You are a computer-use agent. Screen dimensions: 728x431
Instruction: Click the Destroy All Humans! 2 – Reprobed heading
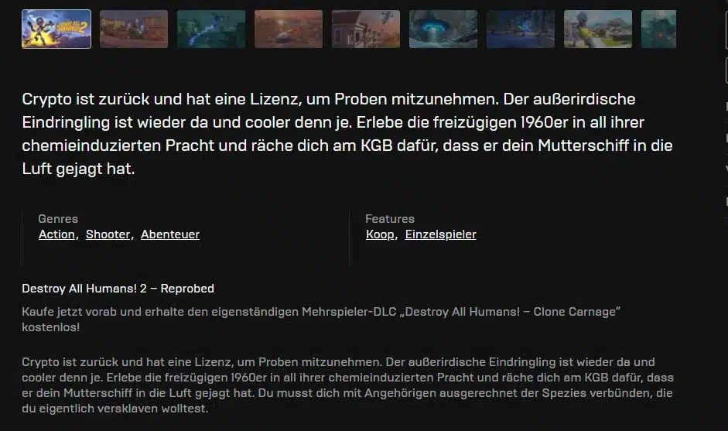click(118, 289)
